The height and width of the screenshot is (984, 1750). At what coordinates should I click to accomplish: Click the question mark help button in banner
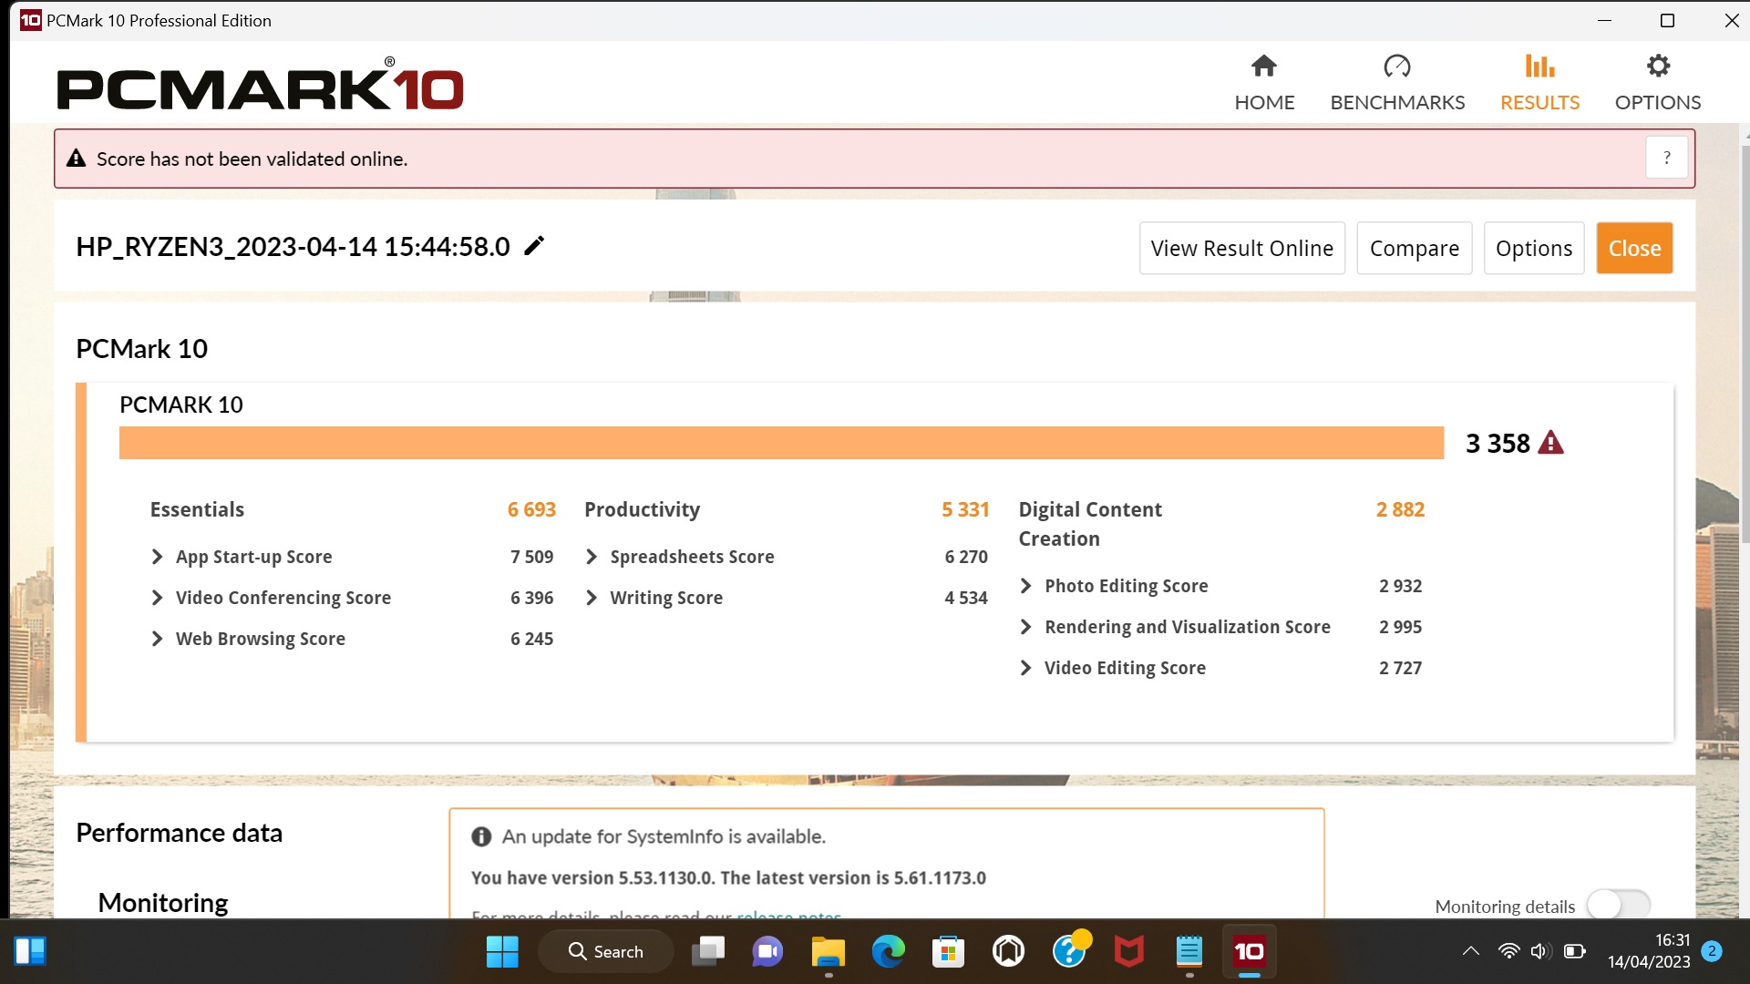[1666, 159]
